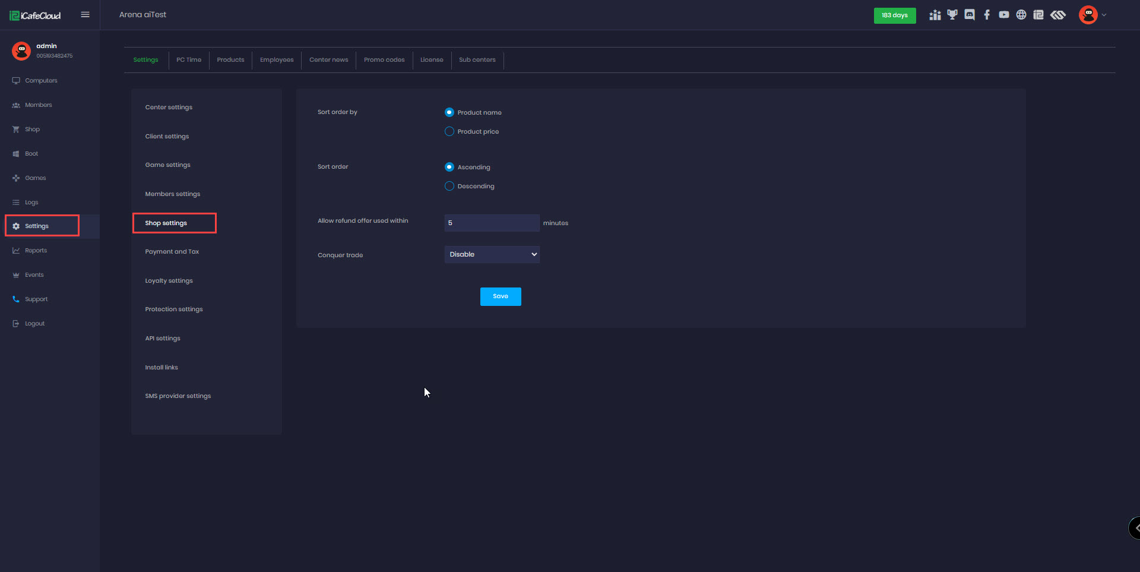Expand admin avatar menu in header
Viewport: 1140px width, 572px height.
pos(1092,15)
